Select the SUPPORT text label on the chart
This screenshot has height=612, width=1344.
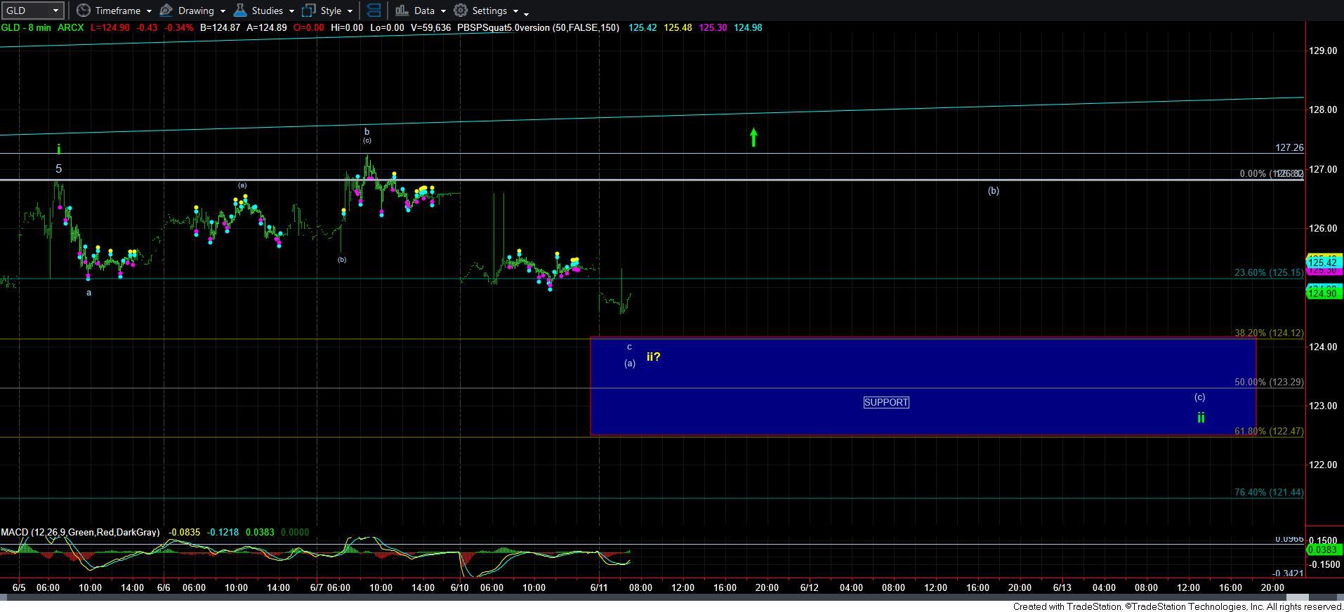pos(886,402)
